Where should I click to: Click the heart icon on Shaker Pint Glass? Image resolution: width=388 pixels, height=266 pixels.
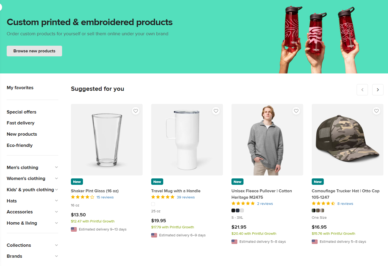pos(136,111)
